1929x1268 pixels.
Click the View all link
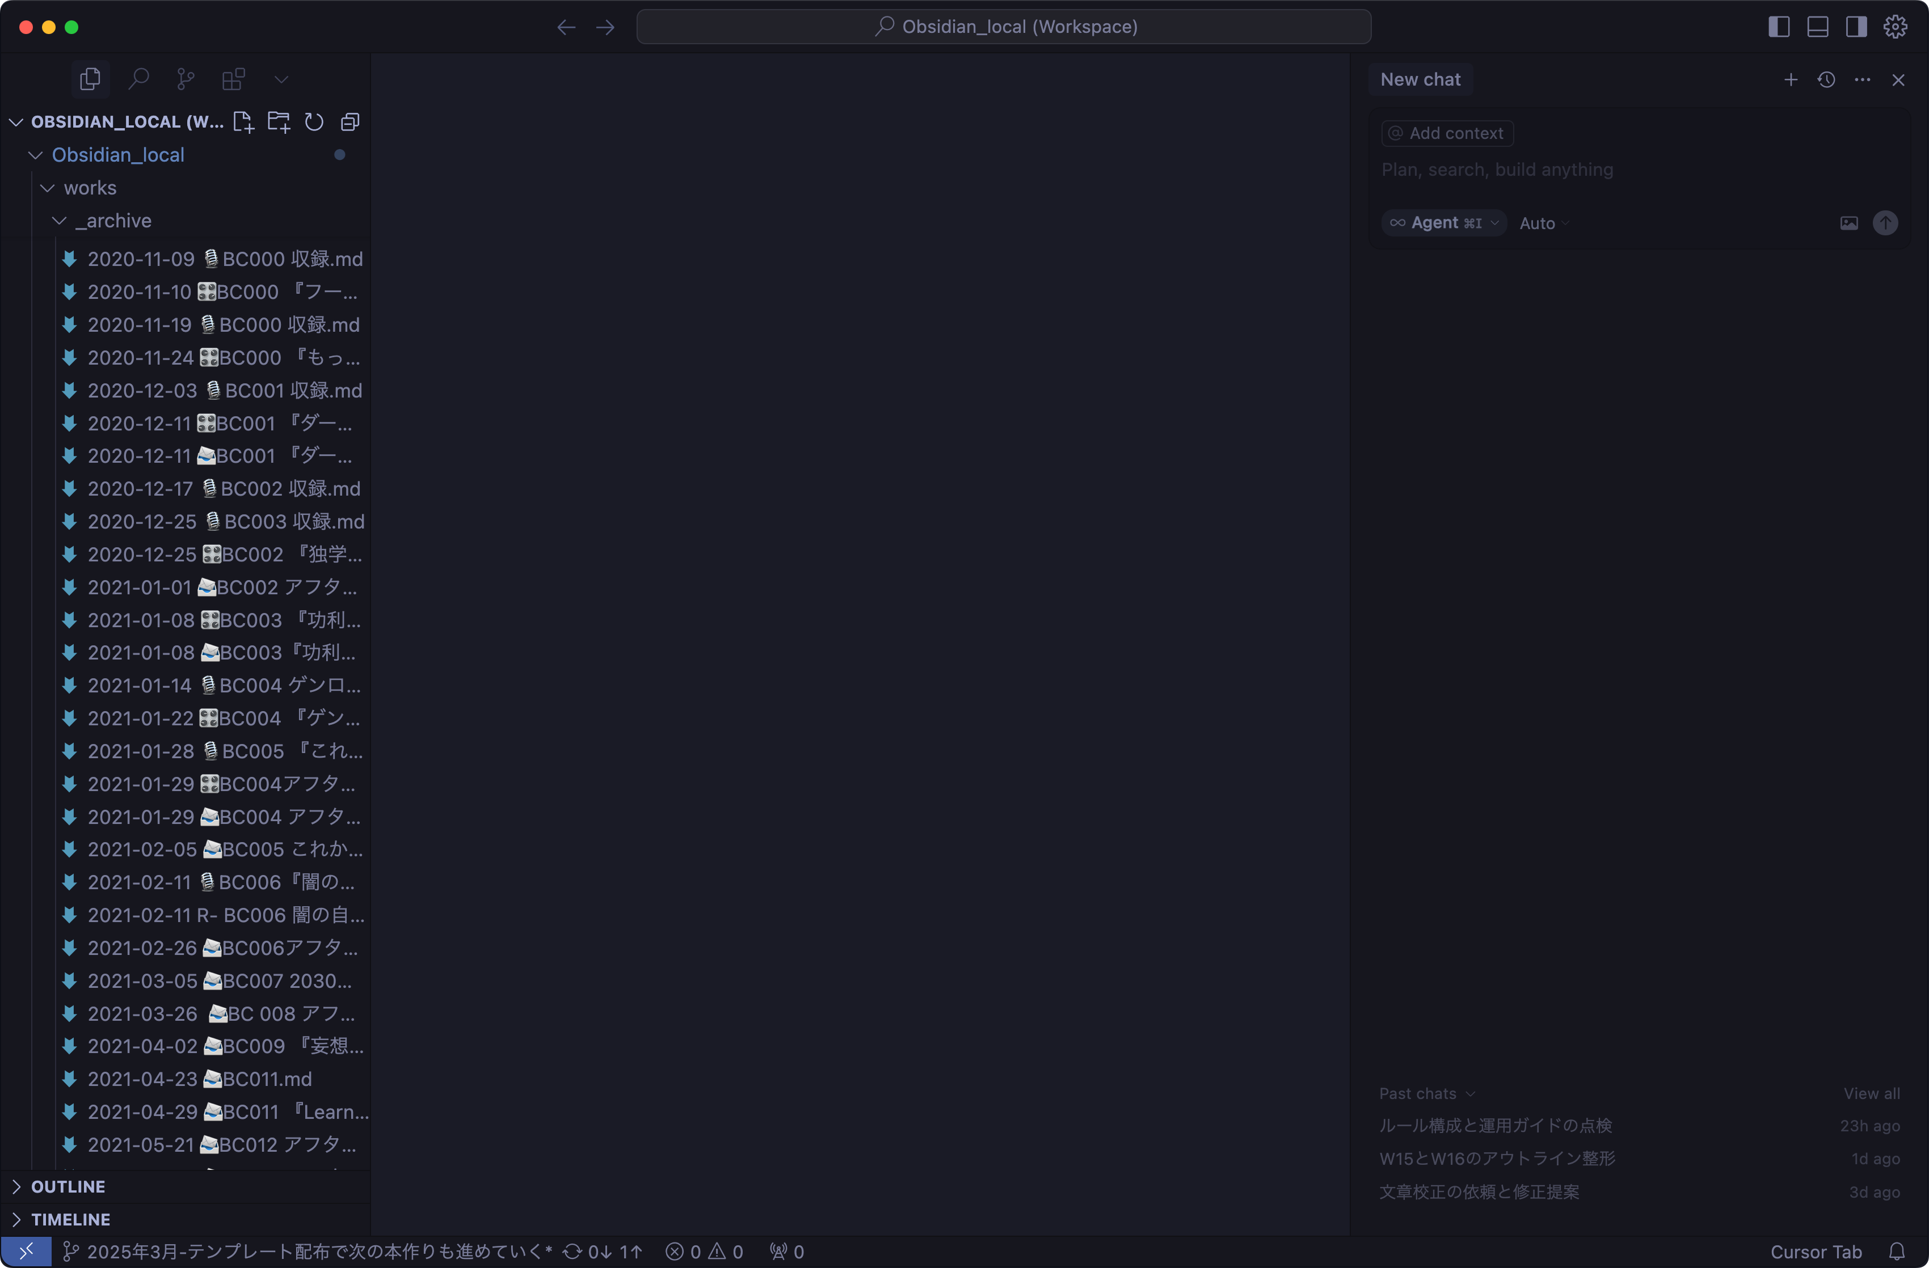point(1872,1093)
